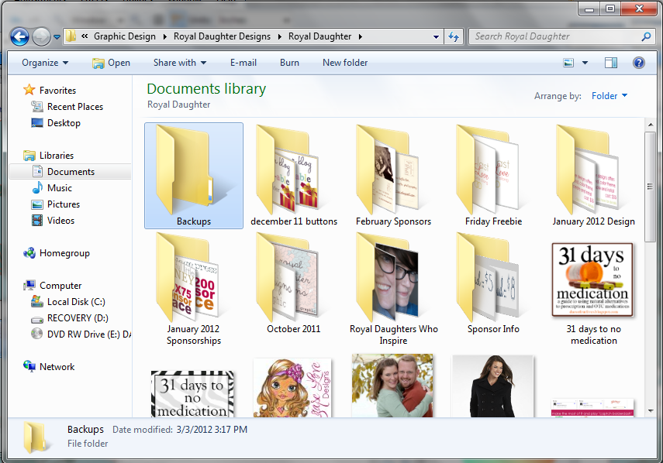Select Recent Places in Favorites

pos(74,107)
